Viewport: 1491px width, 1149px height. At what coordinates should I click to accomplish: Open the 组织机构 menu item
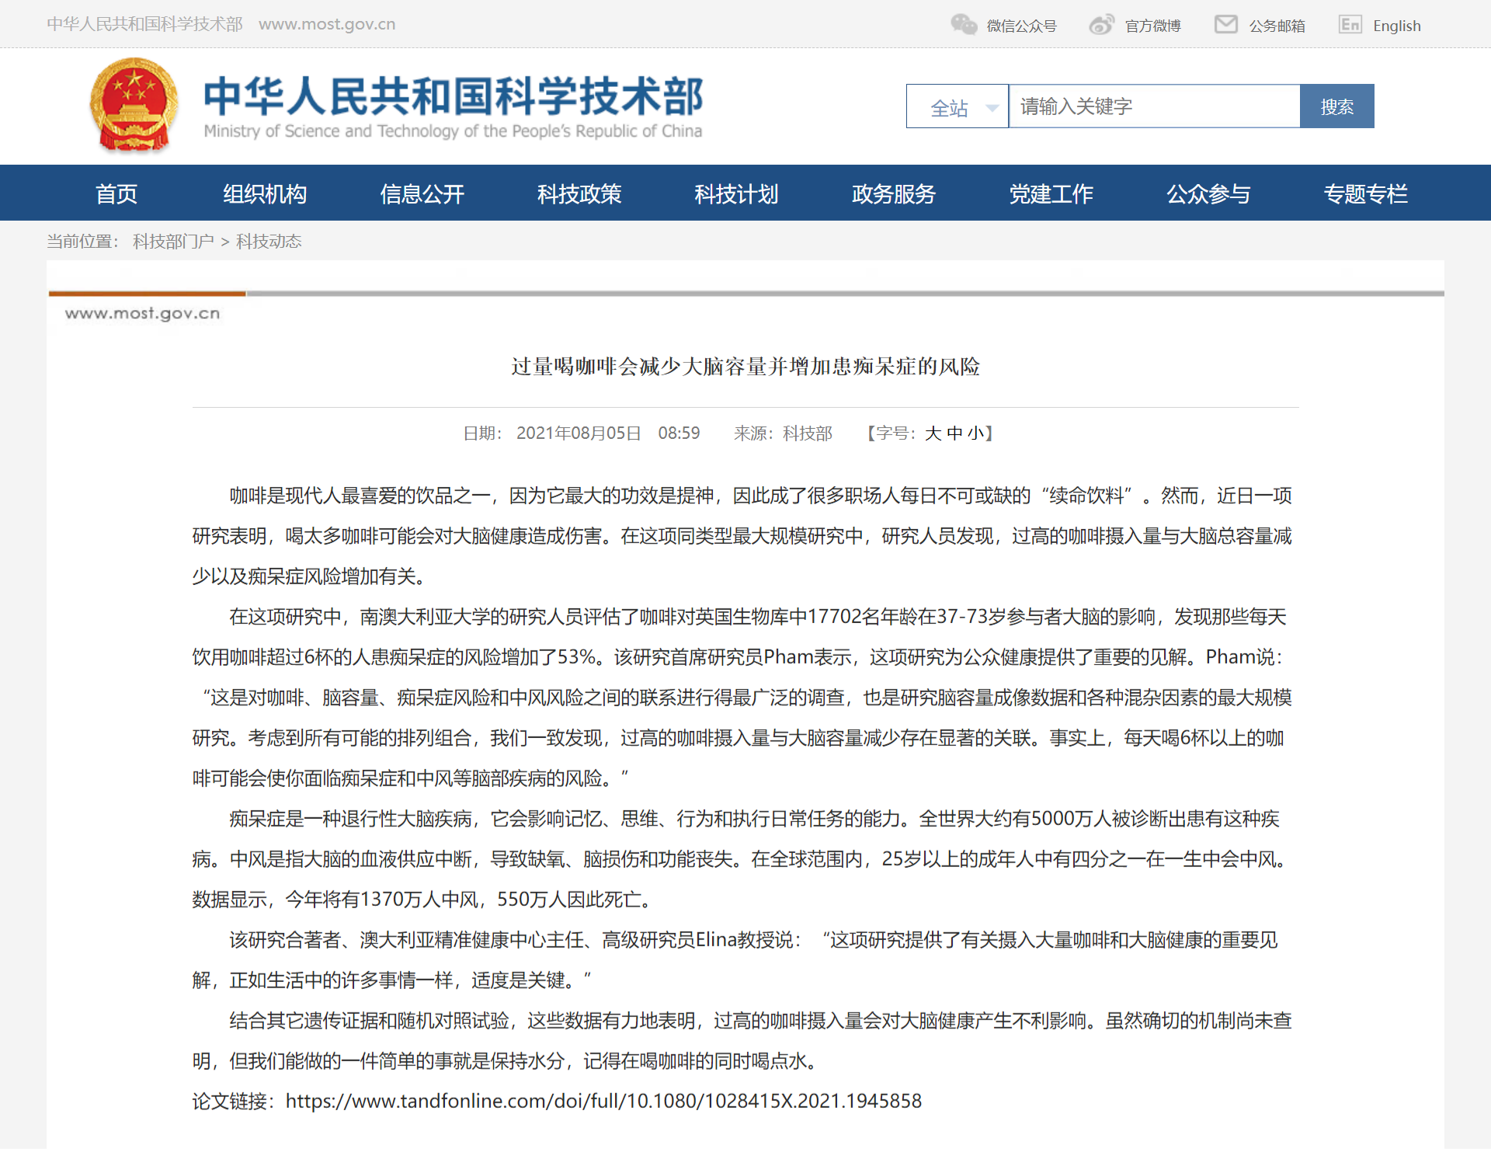265,193
